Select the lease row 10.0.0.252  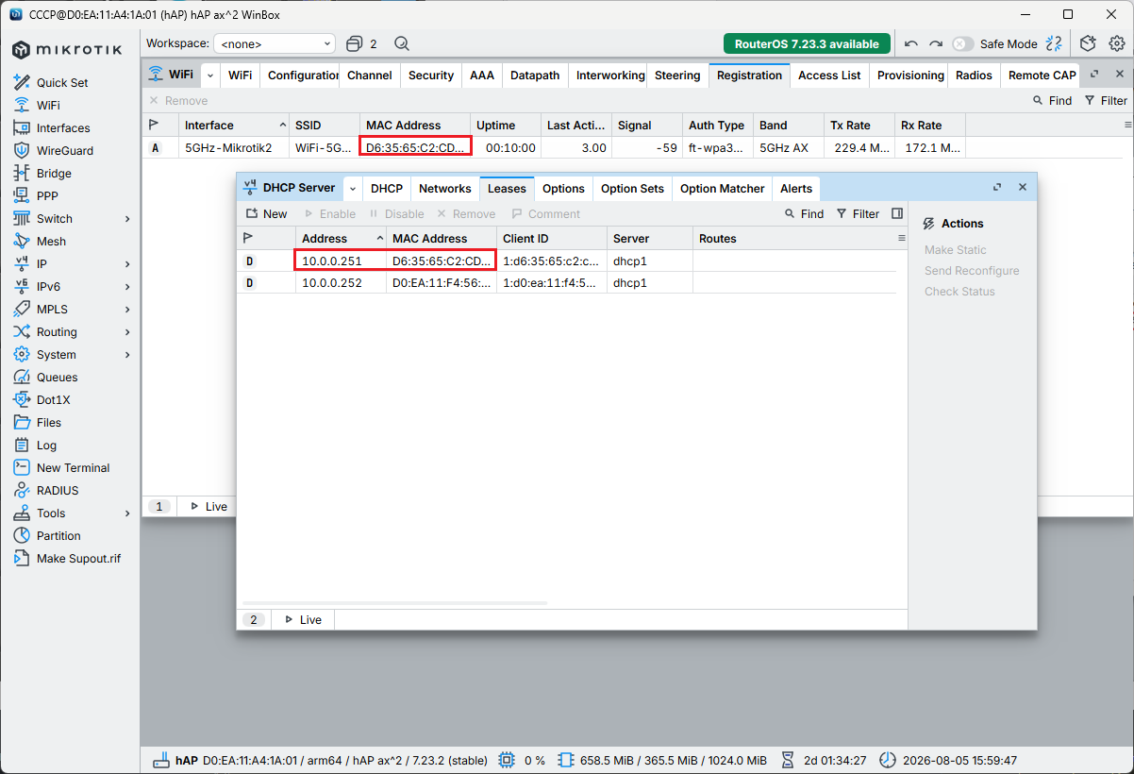(566, 283)
